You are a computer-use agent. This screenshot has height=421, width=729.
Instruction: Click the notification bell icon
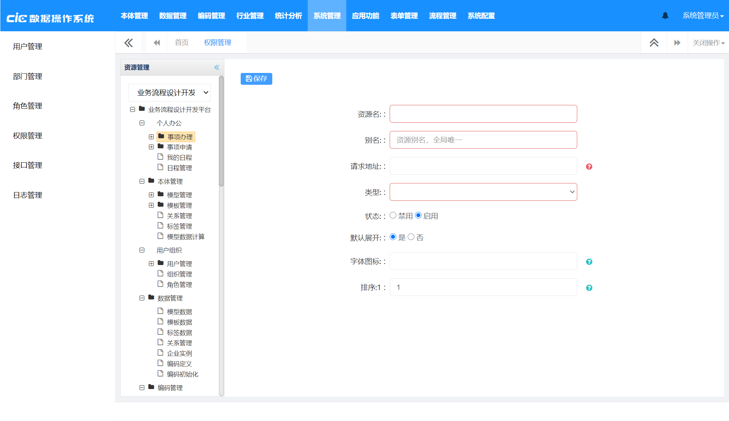[665, 16]
